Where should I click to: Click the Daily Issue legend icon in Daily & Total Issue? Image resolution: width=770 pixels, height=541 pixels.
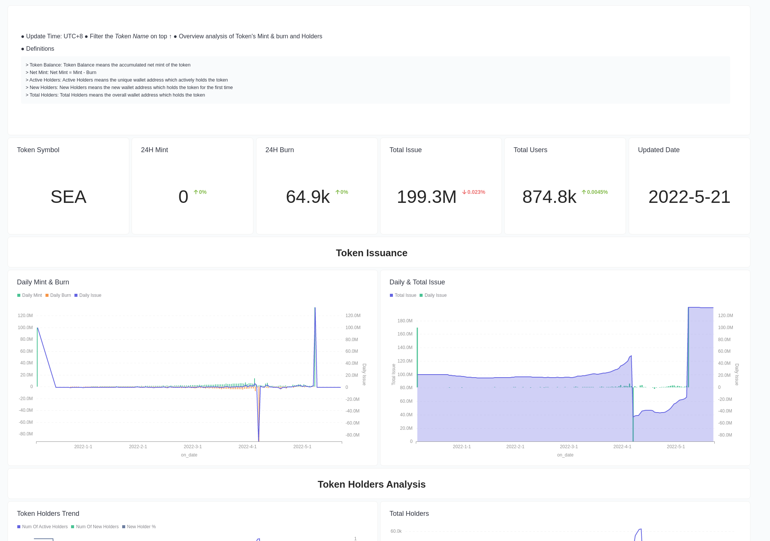pyautogui.click(x=421, y=295)
